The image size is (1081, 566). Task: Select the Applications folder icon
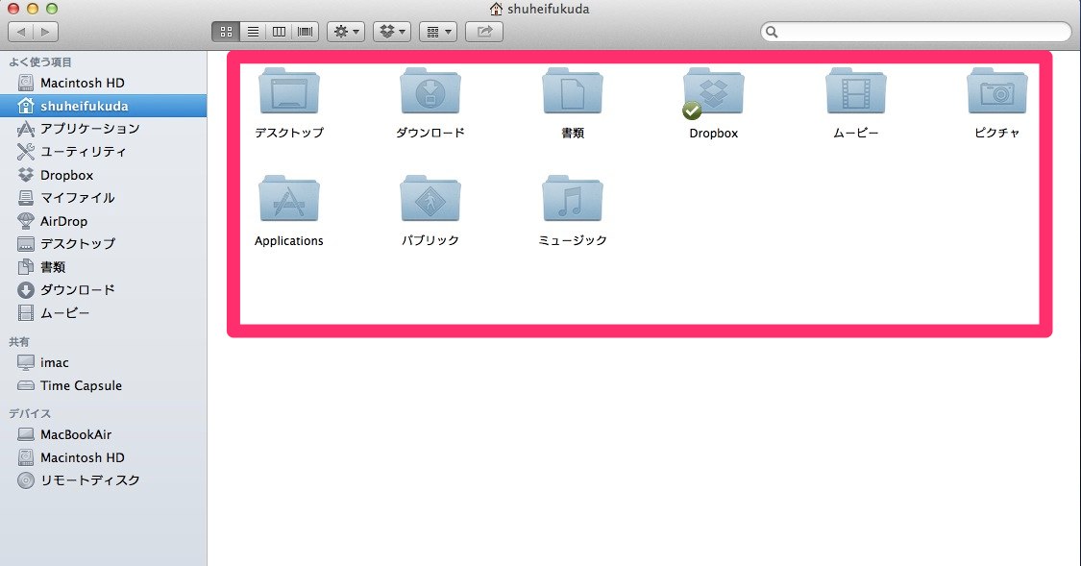click(289, 199)
